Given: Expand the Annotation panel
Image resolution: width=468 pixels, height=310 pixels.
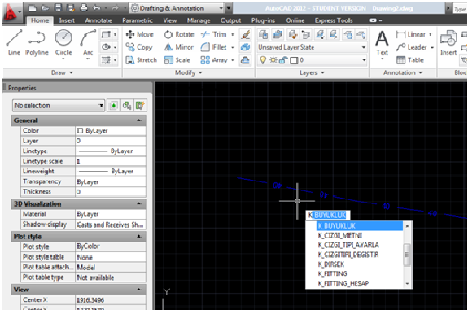Looking at the screenshot, I should click(x=403, y=72).
